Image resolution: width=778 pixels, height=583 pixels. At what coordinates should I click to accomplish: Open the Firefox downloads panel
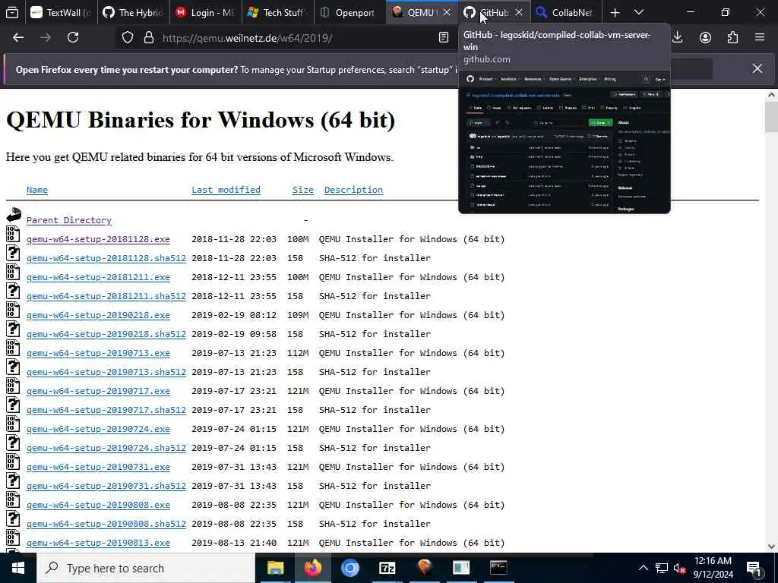677,38
